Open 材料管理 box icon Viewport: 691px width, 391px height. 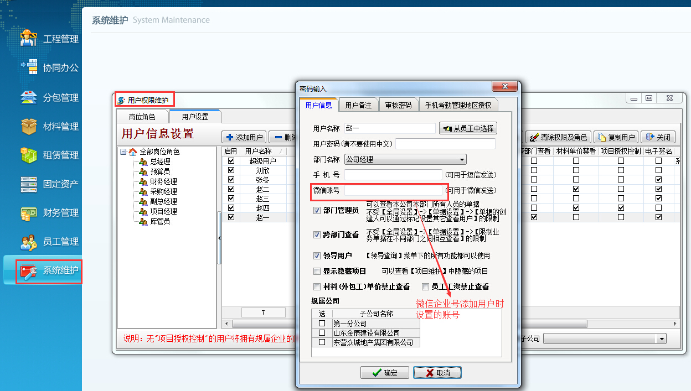[x=29, y=126]
